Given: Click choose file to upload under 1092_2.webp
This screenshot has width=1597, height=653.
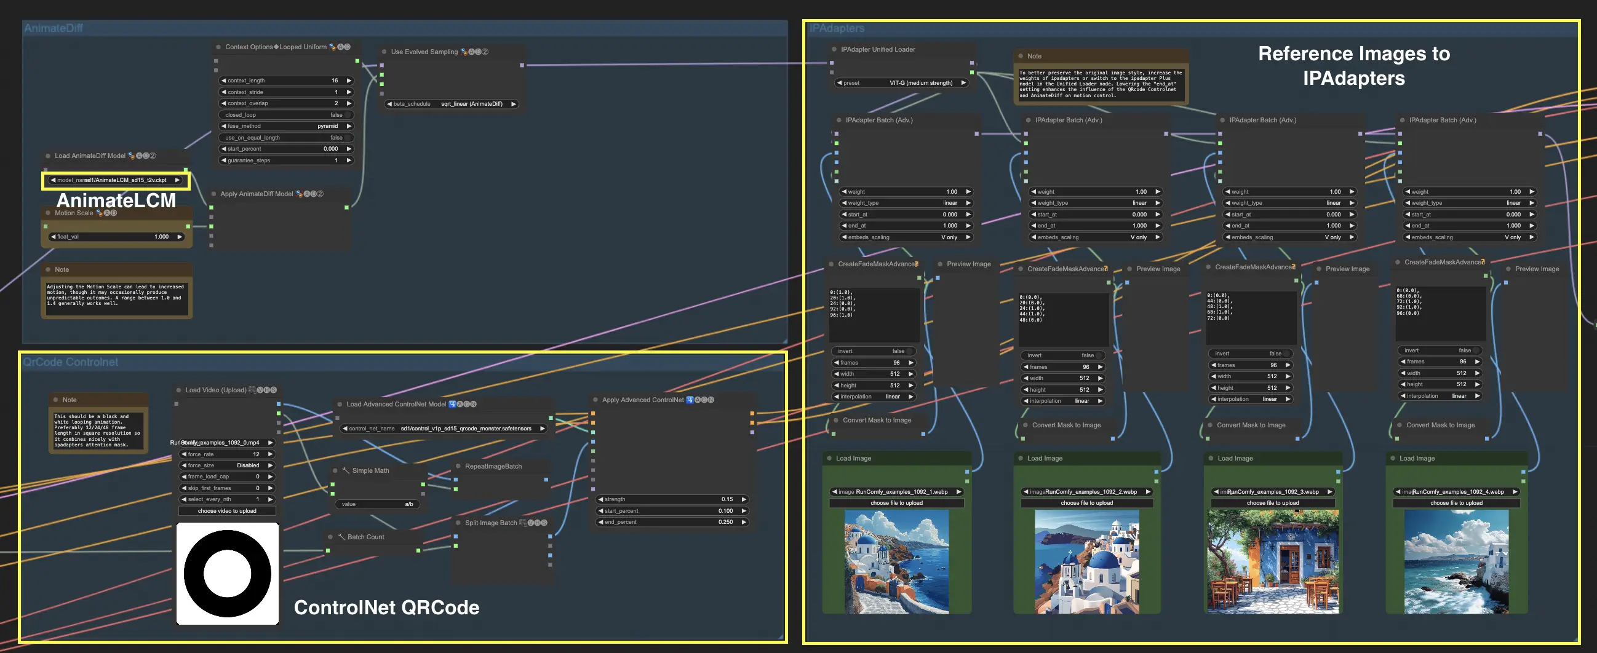Looking at the screenshot, I should click(x=1087, y=503).
